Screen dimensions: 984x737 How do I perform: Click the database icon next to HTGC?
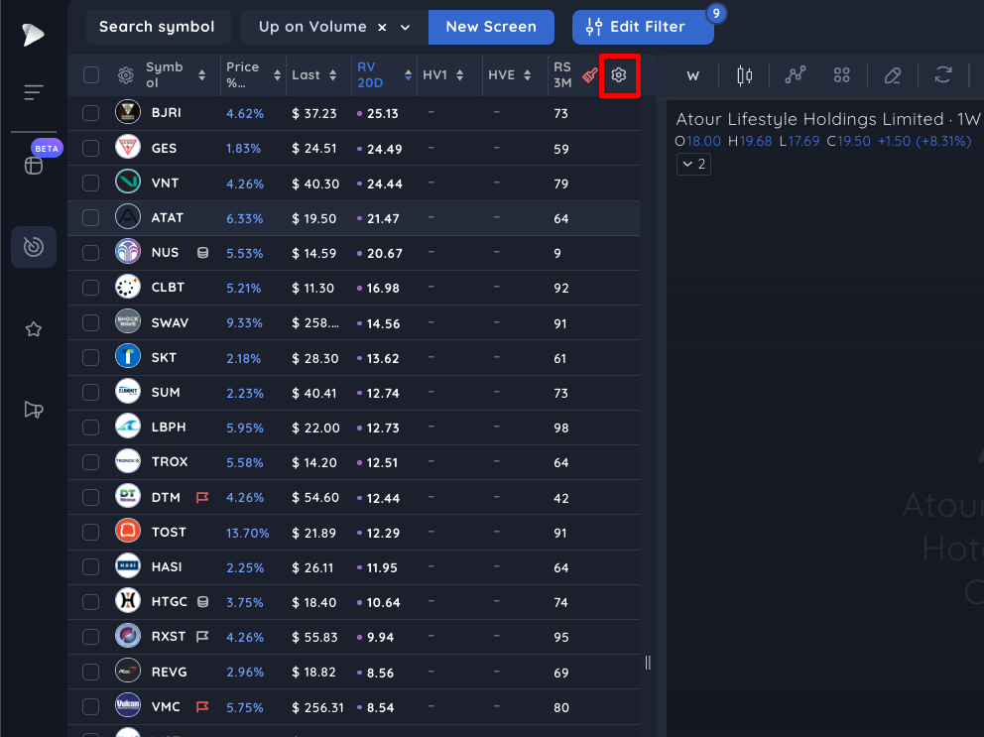(202, 602)
